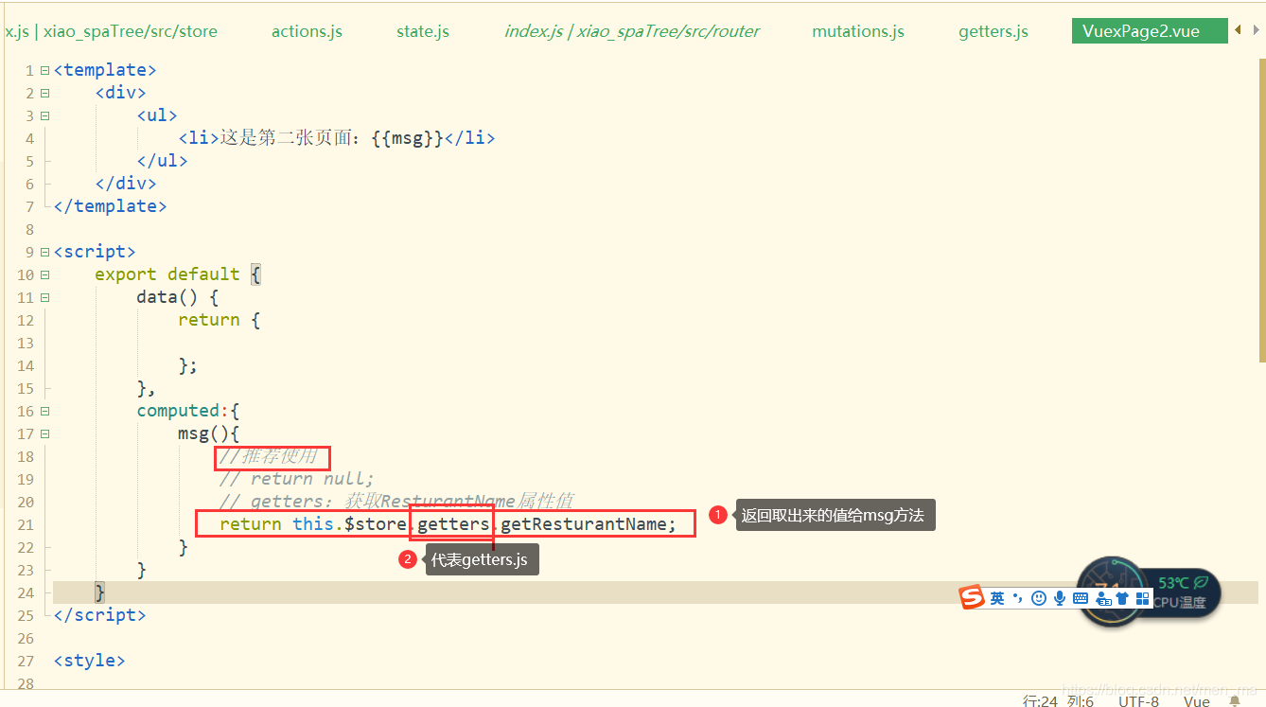Screen dimensions: 1266x707
Task: Open Sogou user account icon
Action: coord(1102,598)
